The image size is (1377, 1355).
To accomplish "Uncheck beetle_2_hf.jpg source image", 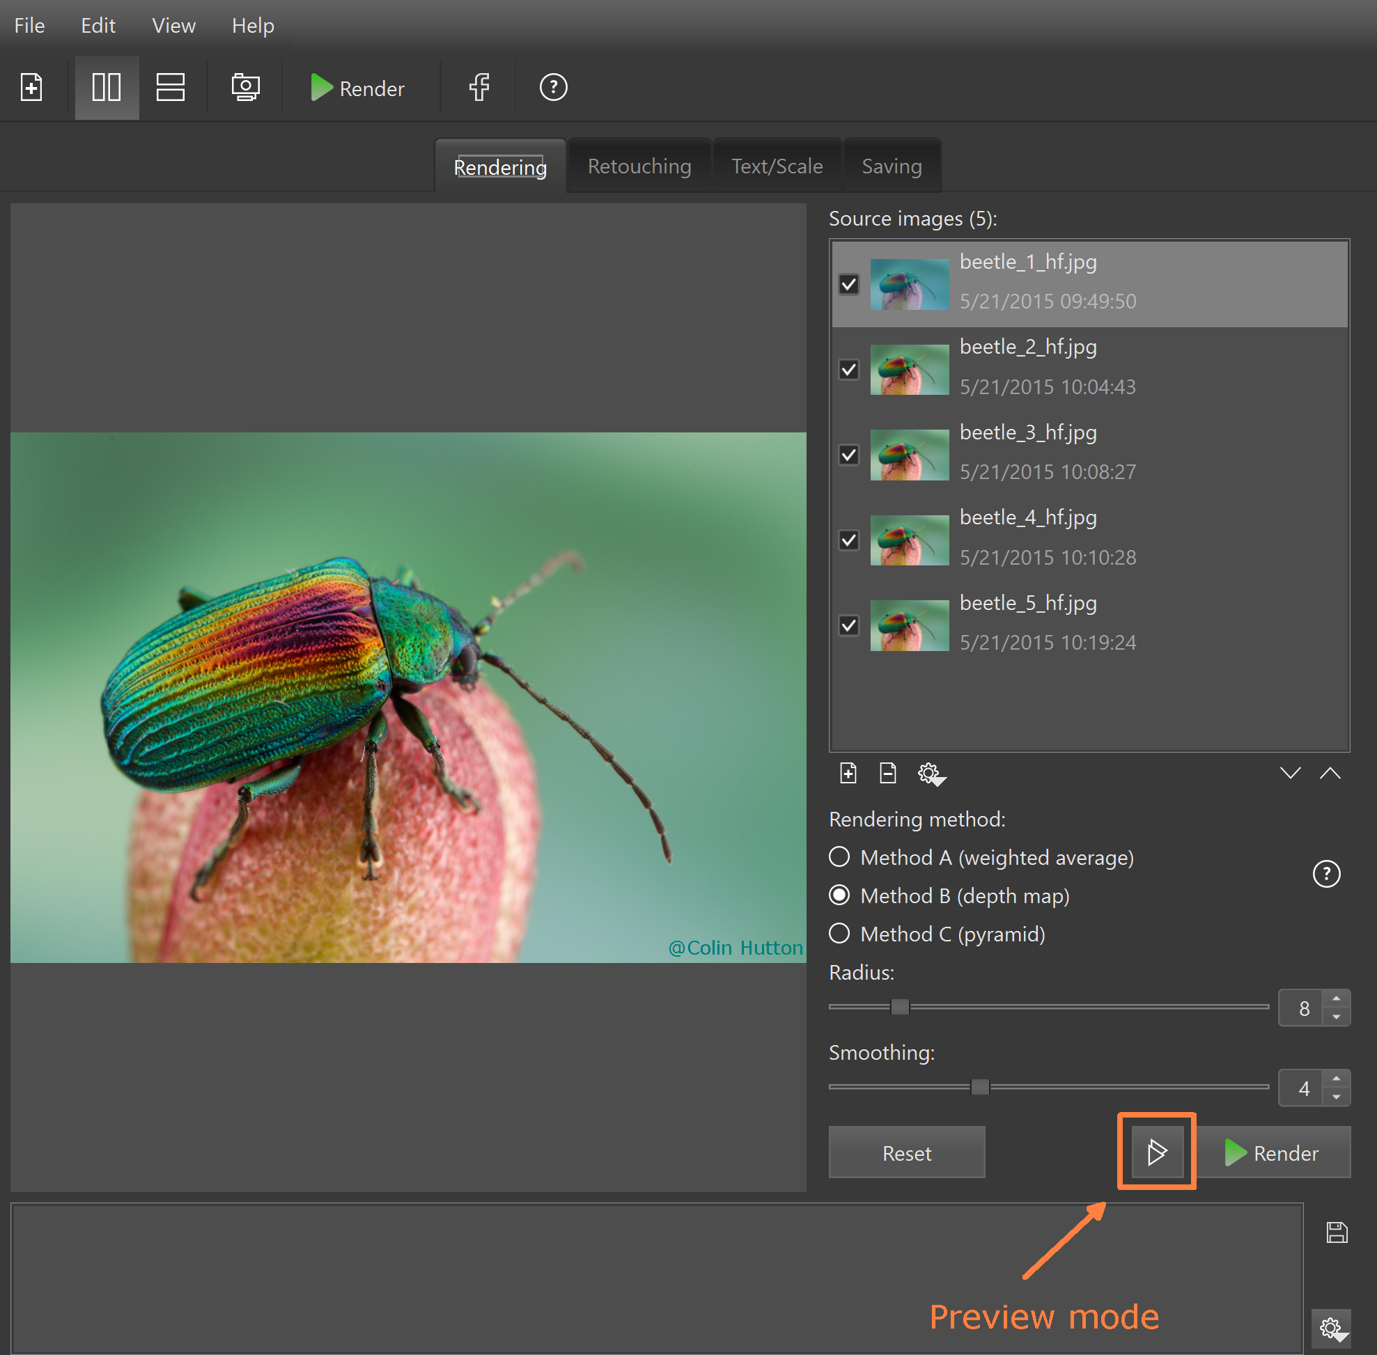I will [x=849, y=369].
